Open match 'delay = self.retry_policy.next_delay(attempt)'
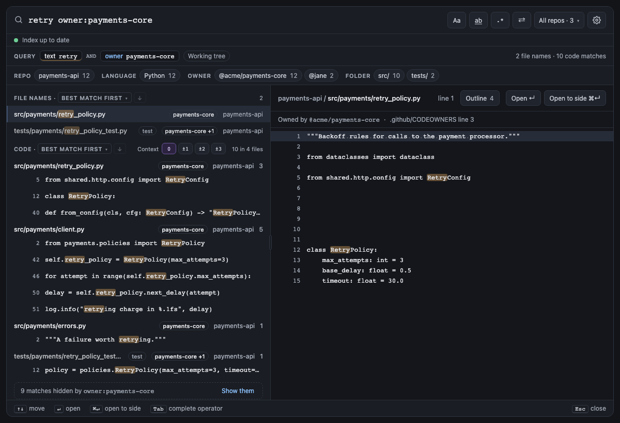Image resolution: width=620 pixels, height=423 pixels. (138, 293)
